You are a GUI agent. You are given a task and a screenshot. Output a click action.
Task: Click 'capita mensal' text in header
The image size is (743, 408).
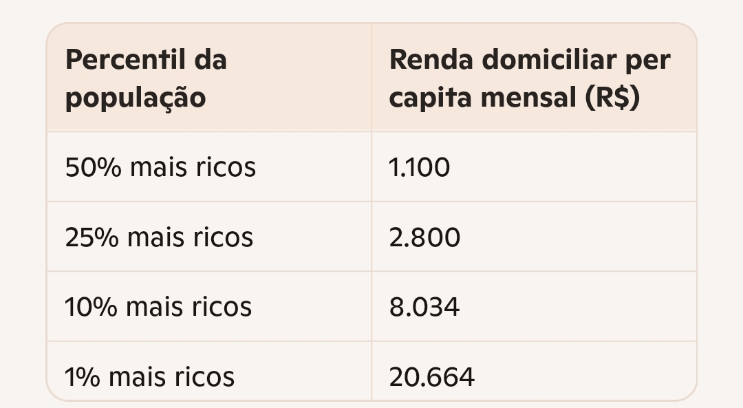point(483,98)
